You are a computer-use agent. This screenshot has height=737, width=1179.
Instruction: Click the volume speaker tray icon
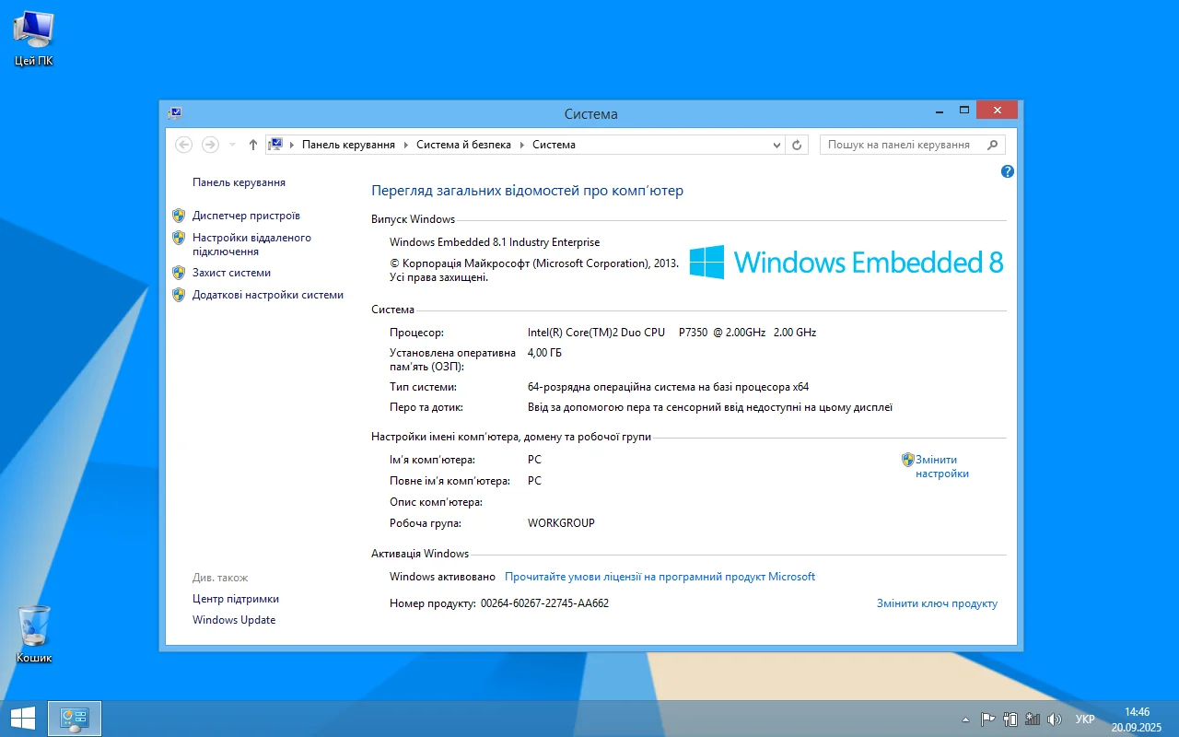1054,719
